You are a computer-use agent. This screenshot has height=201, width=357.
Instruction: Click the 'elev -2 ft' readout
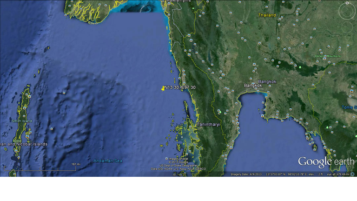(x=316, y=174)
